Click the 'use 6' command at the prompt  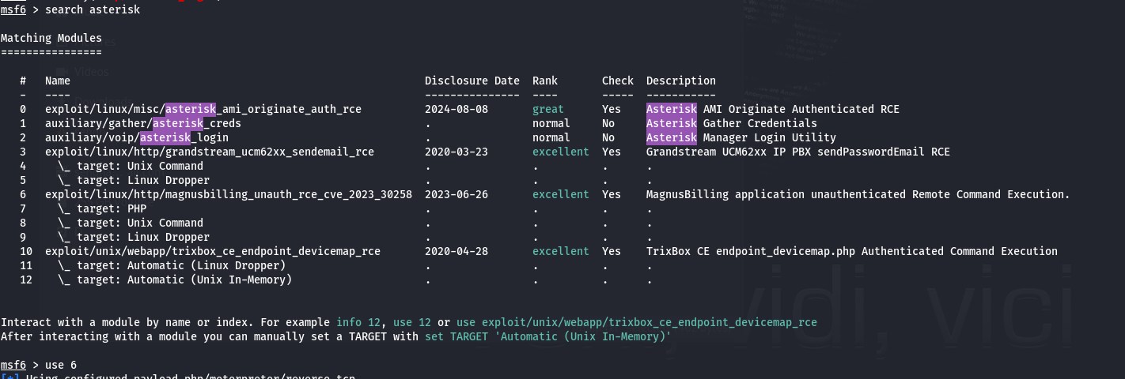click(x=60, y=365)
